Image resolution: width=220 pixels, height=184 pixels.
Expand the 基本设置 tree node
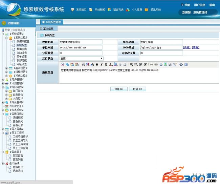[6, 68]
